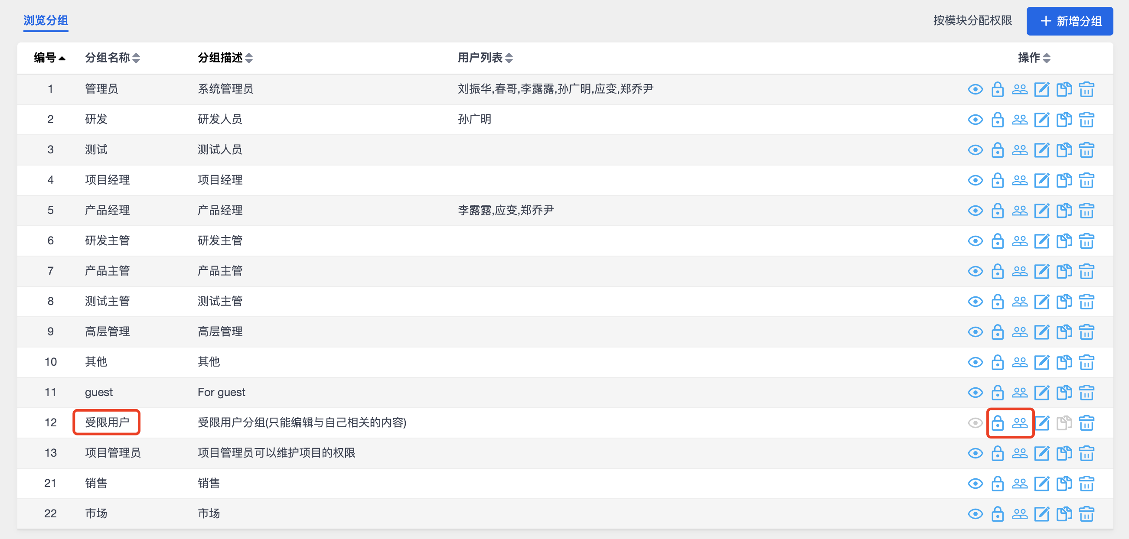Click eye view icon for 管理员 group
Viewport: 1129px width, 539px height.
tap(975, 89)
